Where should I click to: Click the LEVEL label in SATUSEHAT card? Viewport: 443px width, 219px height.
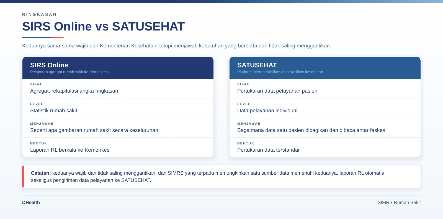click(x=244, y=104)
